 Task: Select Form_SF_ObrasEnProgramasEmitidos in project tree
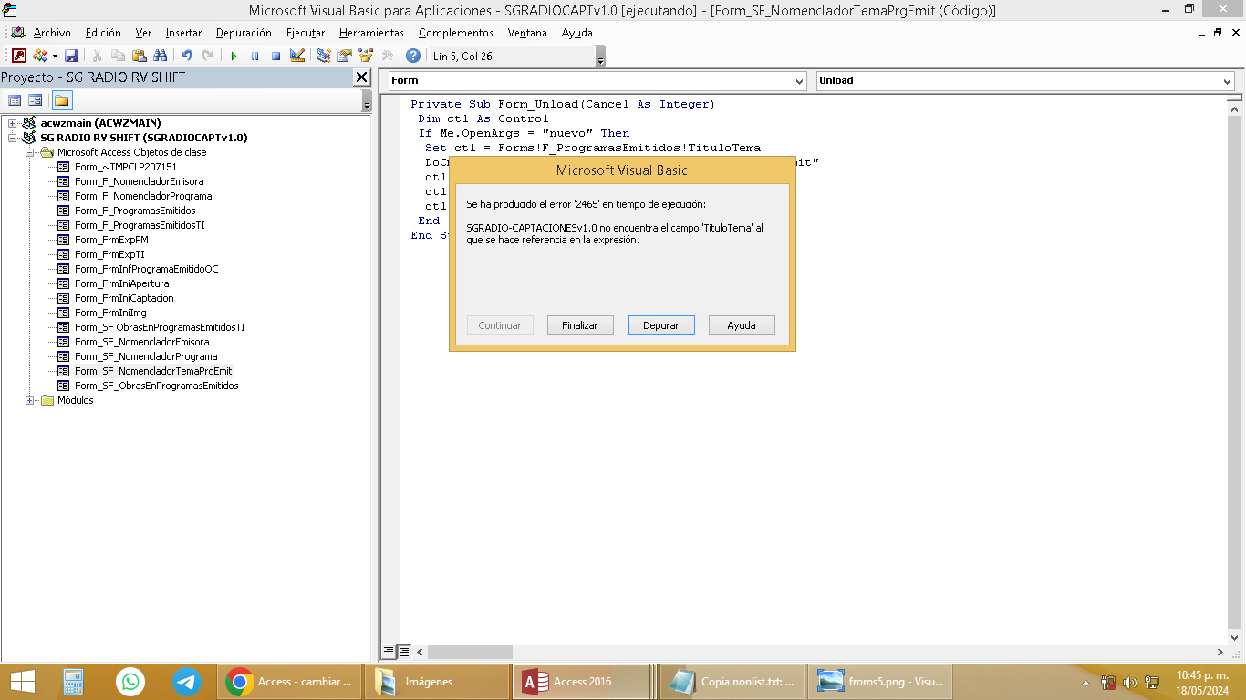click(156, 386)
